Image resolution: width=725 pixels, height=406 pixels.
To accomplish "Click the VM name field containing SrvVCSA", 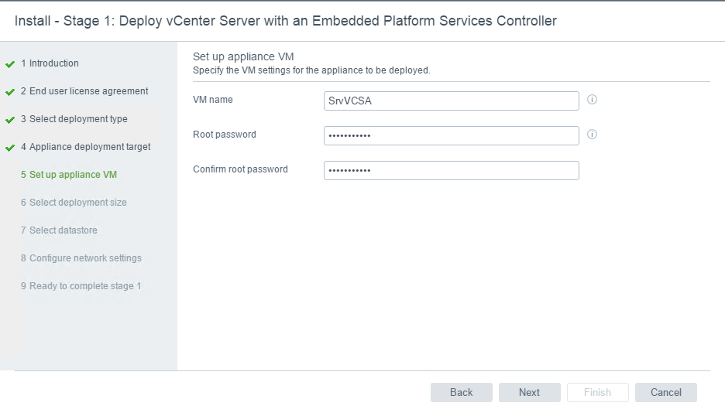I will (x=452, y=101).
